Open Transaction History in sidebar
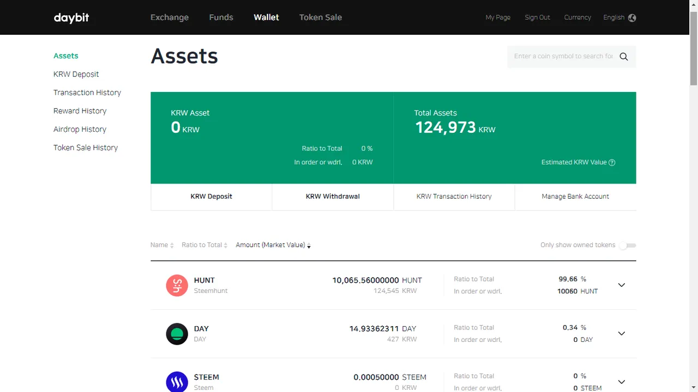The height and width of the screenshot is (392, 698). [x=87, y=93]
